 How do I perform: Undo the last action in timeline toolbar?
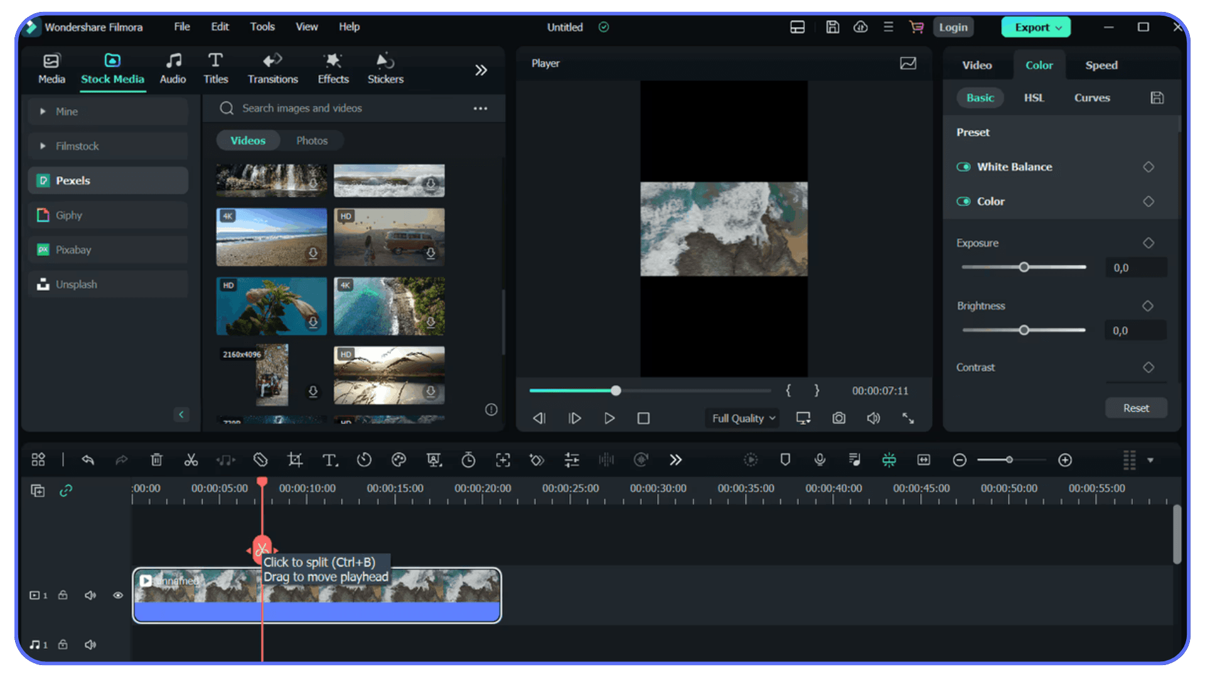pyautogui.click(x=88, y=460)
